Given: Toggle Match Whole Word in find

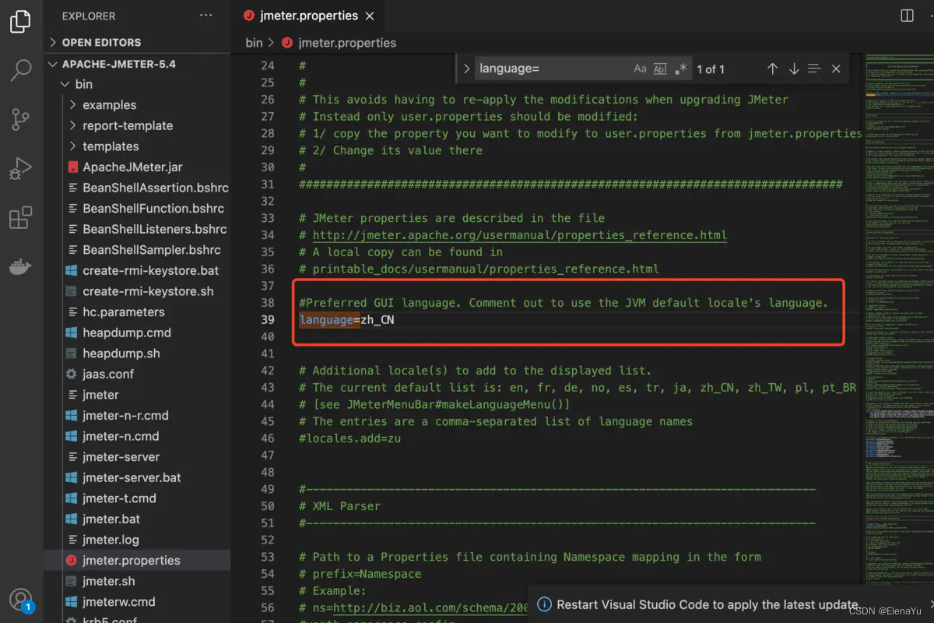Looking at the screenshot, I should pos(660,69).
